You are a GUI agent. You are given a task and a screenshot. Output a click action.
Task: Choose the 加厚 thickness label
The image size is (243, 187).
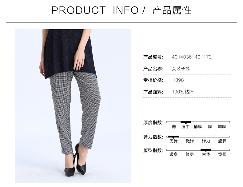[x=222, y=127]
